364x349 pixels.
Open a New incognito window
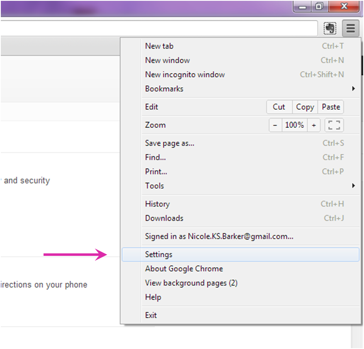185,75
